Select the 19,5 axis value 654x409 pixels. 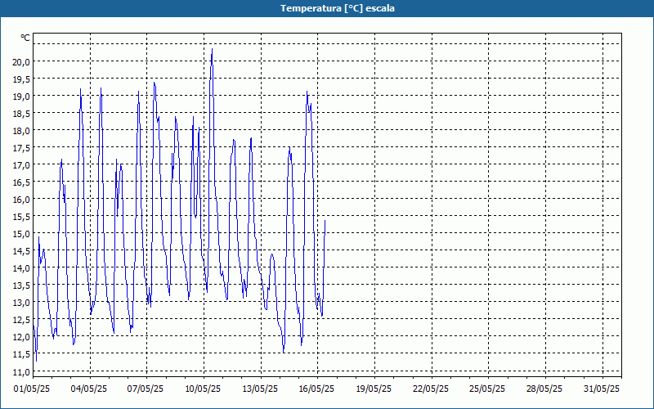click(22, 79)
